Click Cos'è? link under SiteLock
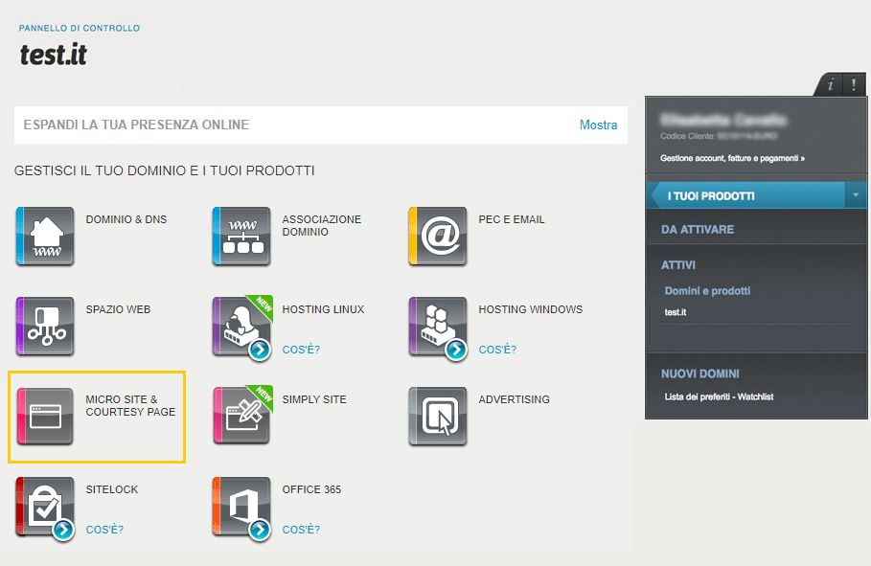 (x=104, y=530)
